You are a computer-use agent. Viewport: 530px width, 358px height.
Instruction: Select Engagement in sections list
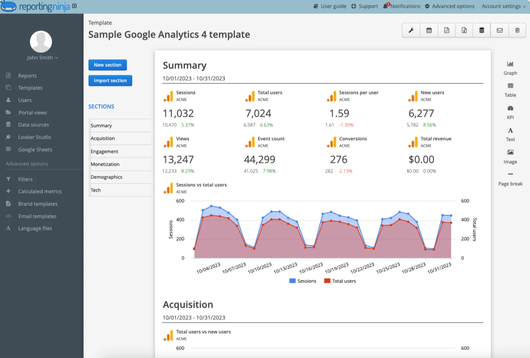click(120, 151)
